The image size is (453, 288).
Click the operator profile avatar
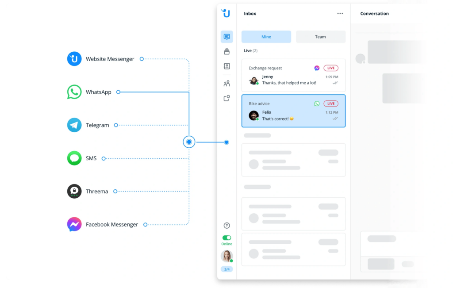pos(226,256)
